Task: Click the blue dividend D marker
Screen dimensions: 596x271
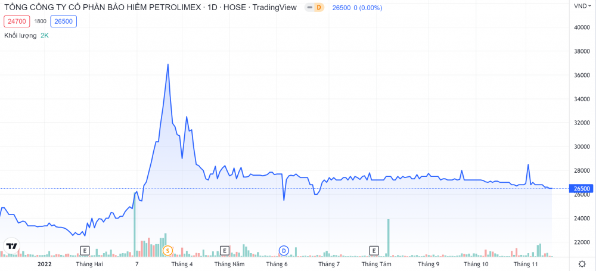Action: coord(284,251)
